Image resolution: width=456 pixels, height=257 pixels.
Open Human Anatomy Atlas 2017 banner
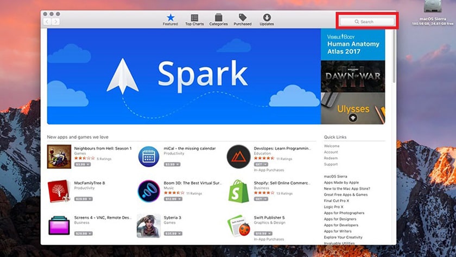pos(353,44)
